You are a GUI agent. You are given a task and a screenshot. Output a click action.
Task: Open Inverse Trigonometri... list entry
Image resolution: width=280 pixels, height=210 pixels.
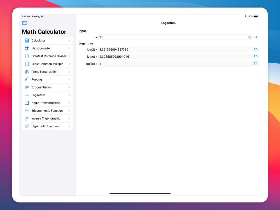48,118
